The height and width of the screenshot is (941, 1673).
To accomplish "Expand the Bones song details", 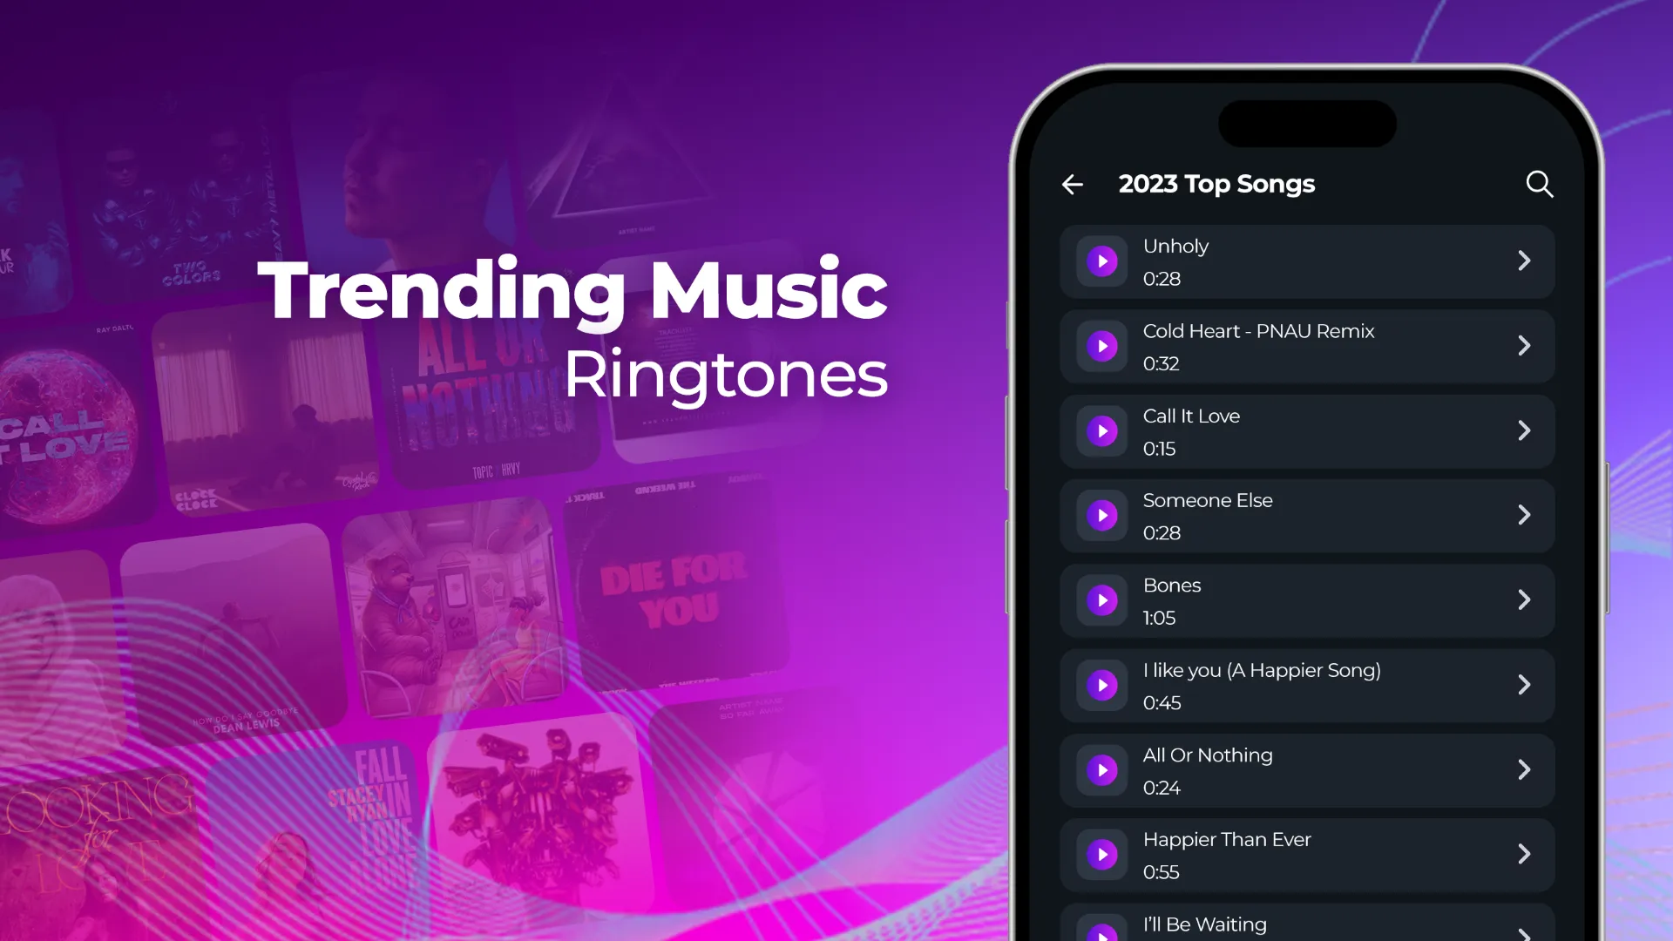I will coord(1524,601).
